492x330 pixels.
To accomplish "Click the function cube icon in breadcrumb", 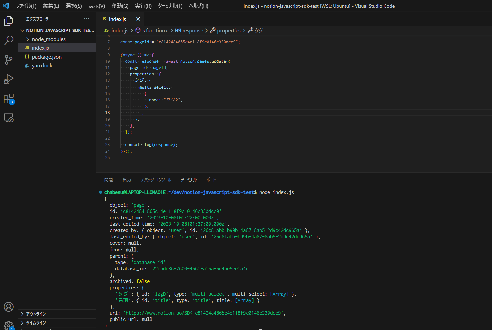I will click(138, 30).
